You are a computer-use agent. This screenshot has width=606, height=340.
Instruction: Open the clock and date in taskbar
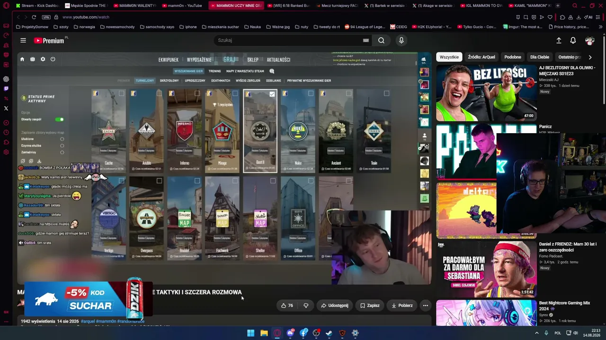pyautogui.click(x=592, y=333)
